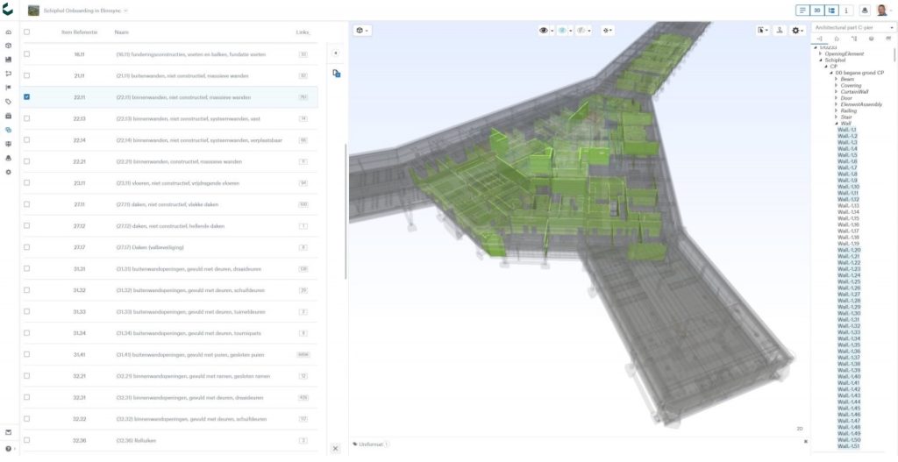The height and width of the screenshot is (462, 898).
Task: Click the walk mode person icon in viewer
Action: (x=779, y=31)
